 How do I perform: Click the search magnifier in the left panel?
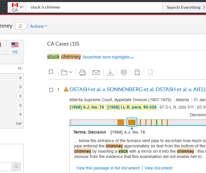[16, 167]
